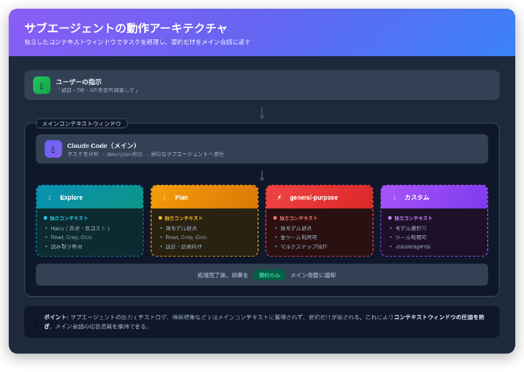Click the green terminal icon beside ユーザーの指示

click(41, 84)
